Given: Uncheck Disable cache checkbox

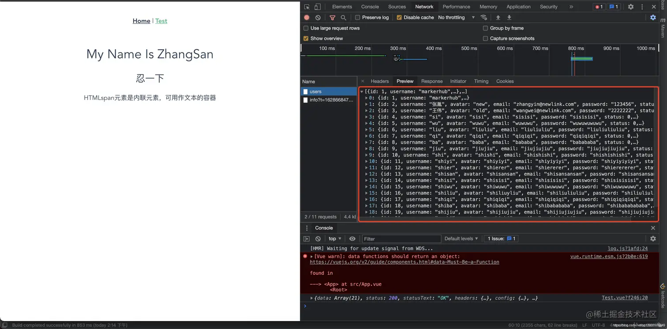Looking at the screenshot, I should [x=399, y=18].
